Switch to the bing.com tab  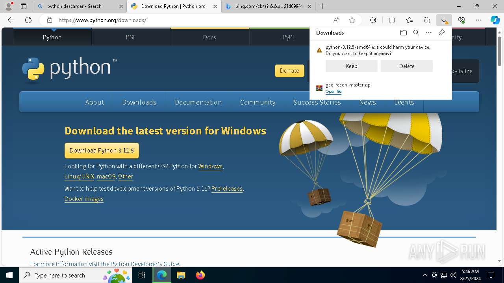click(268, 6)
